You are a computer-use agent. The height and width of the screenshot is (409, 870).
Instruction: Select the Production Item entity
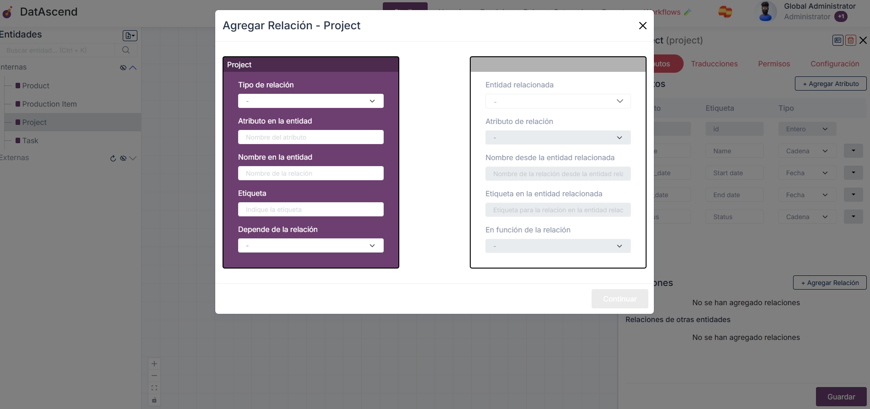[x=49, y=104]
